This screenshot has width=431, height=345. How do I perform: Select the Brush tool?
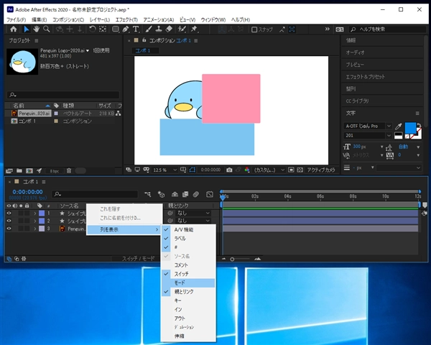click(149, 29)
